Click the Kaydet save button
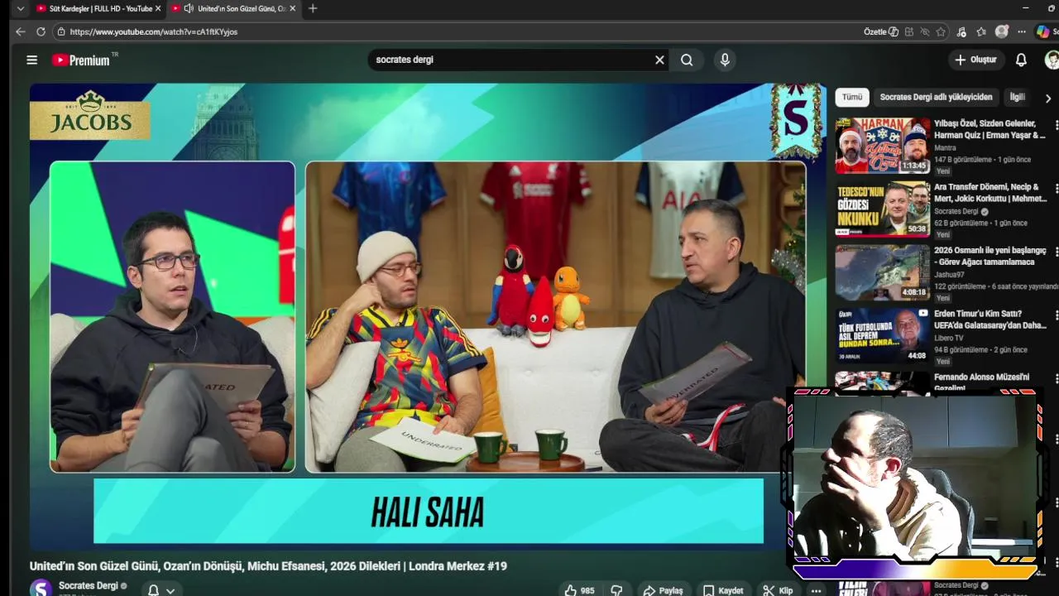The width and height of the screenshot is (1059, 596). [x=722, y=590]
